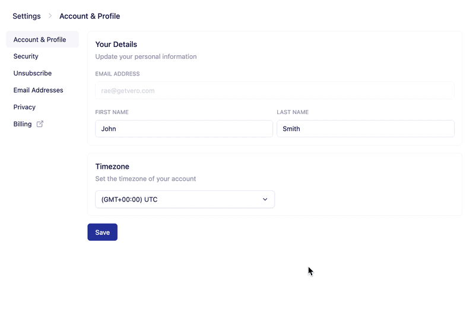
Task: Open the (GMT+00:00) UTC timezone selector
Action: tap(185, 200)
